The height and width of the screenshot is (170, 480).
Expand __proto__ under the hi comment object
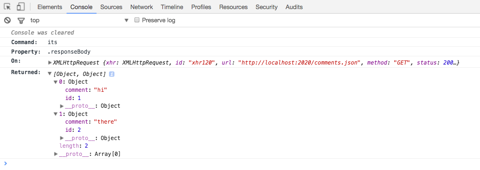click(x=62, y=106)
